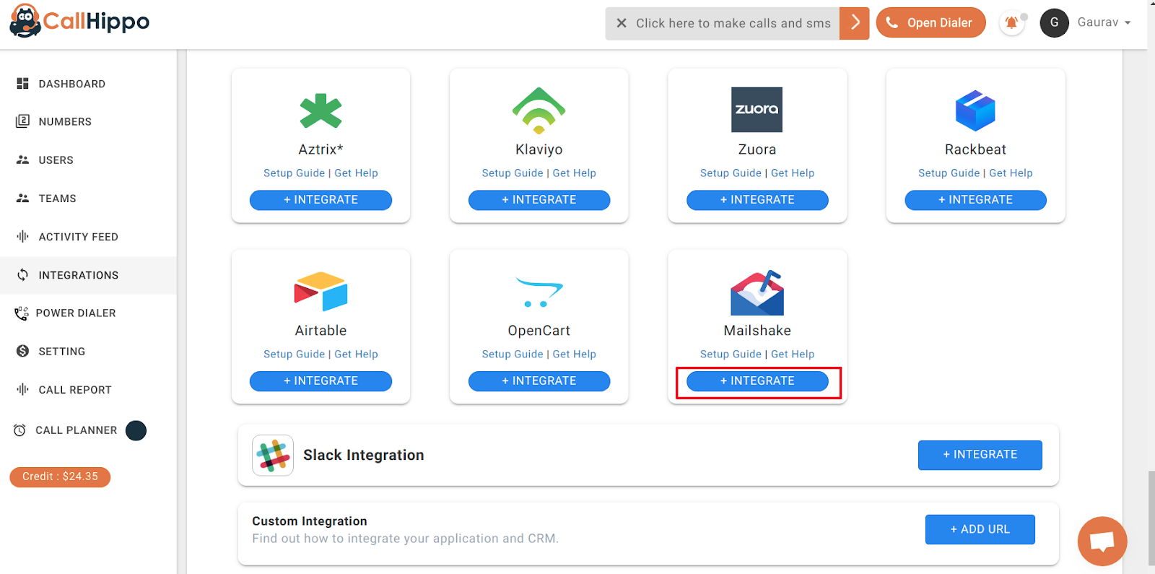This screenshot has width=1155, height=574.
Task: Open Aztrix Setup Guide link
Action: point(294,173)
